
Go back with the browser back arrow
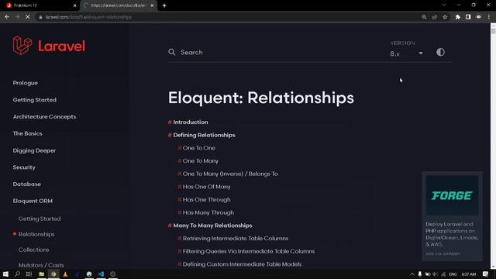pos(7,17)
